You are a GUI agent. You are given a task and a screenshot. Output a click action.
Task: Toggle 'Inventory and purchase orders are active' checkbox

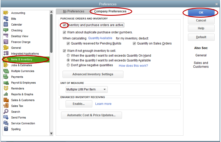pos(64,25)
